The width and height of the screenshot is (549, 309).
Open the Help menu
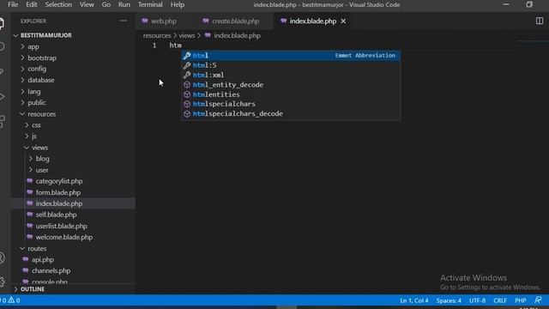[x=178, y=5]
